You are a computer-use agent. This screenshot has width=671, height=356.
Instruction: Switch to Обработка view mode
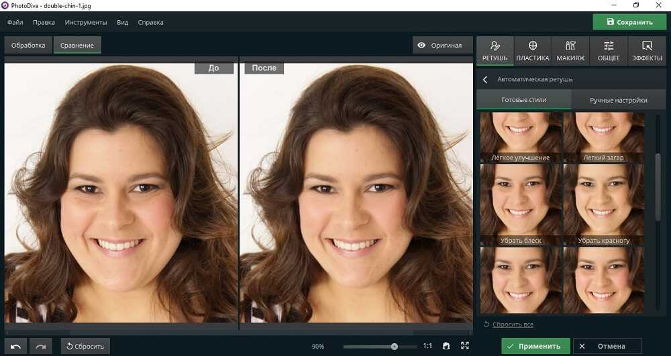click(28, 46)
